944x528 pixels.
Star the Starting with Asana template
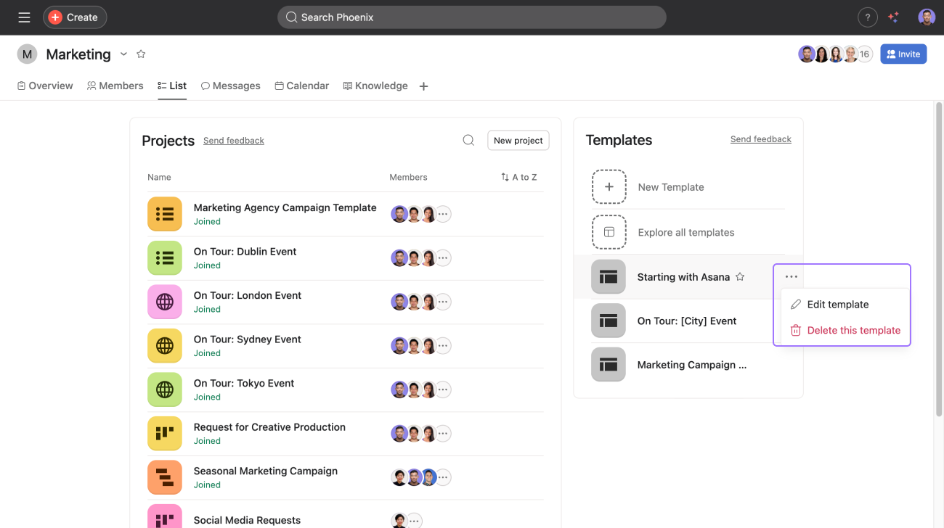click(x=740, y=277)
